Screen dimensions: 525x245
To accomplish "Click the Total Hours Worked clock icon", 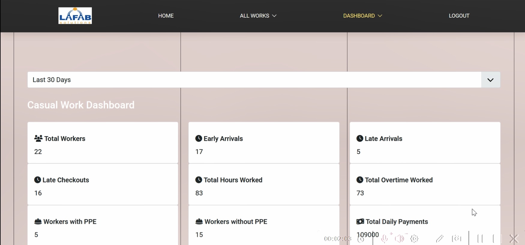I will 199,180.
